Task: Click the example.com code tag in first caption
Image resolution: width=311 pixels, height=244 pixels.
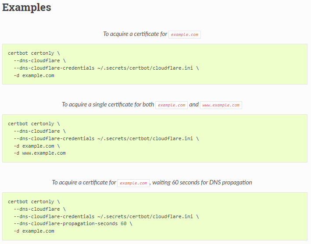Action: pos(185,35)
